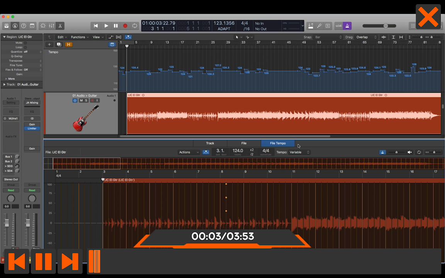The width and height of the screenshot is (445, 278).
Task: Switch to the Track editor tab
Action: (x=210, y=143)
